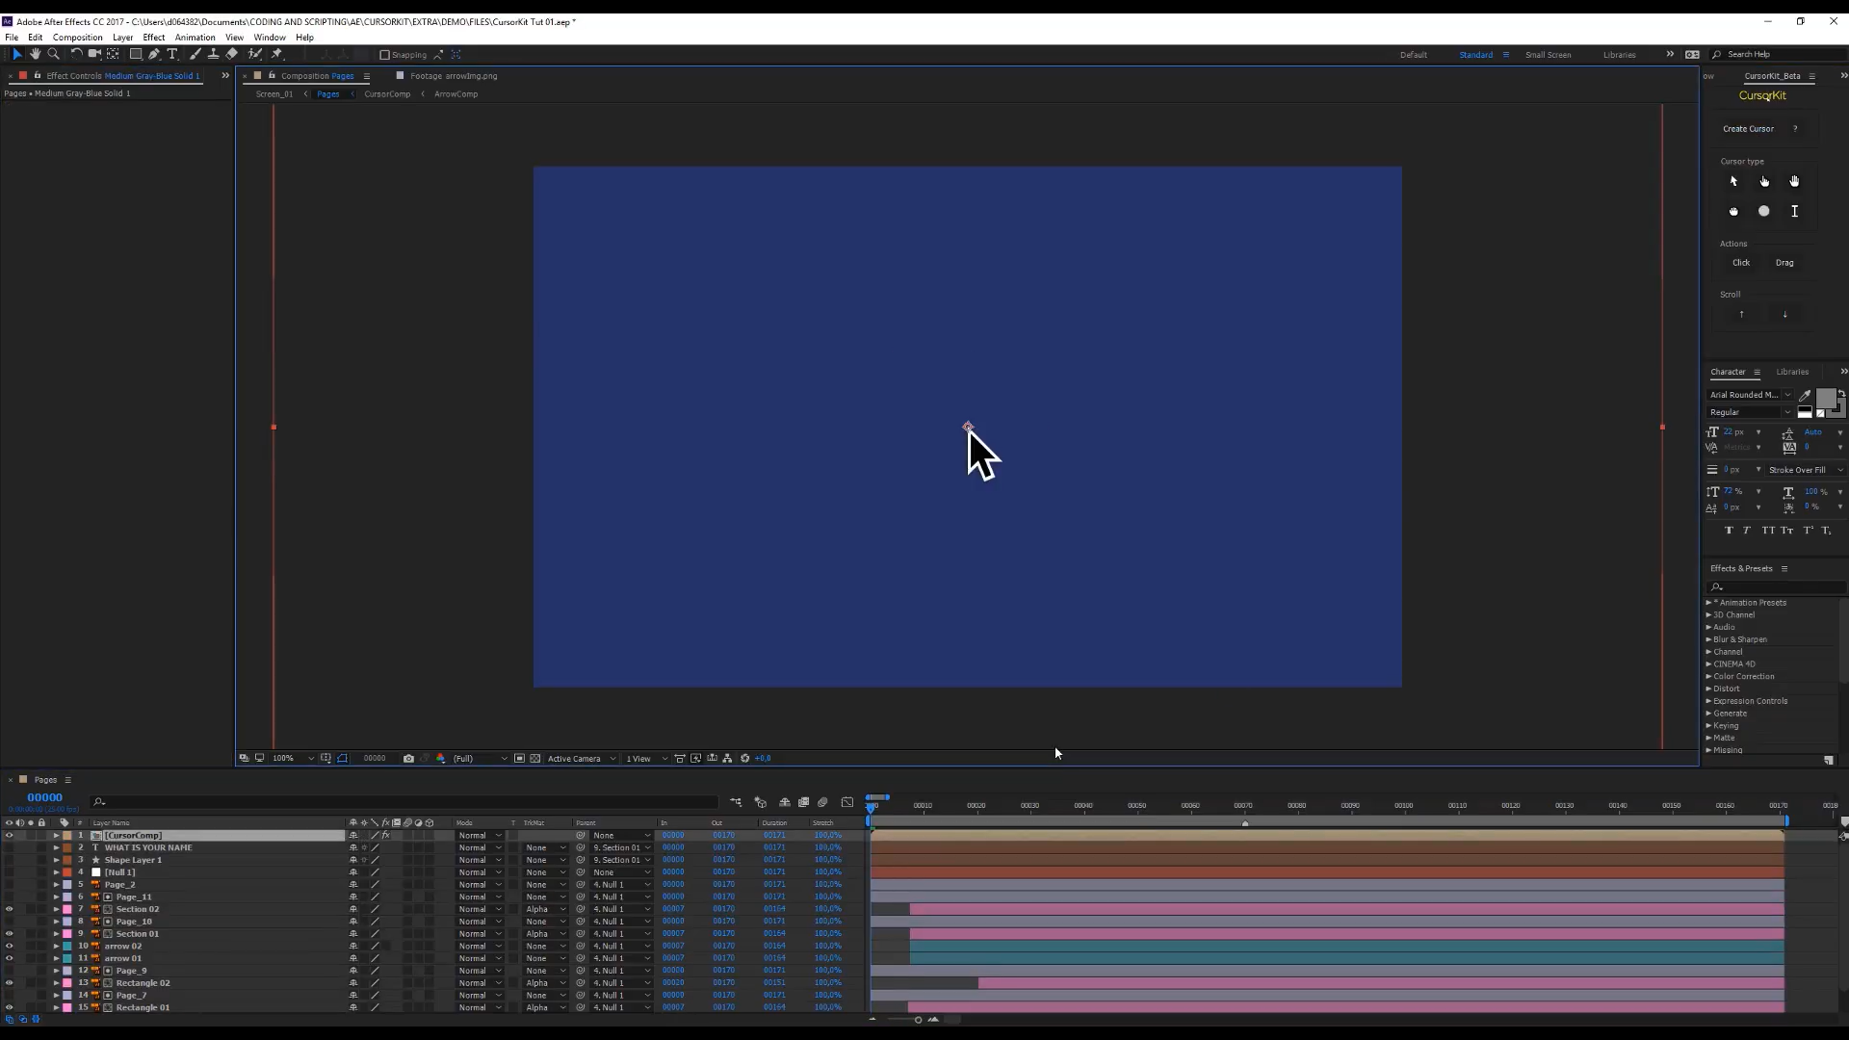This screenshot has width=1849, height=1040.
Task: Select the Brush tool
Action: [x=195, y=54]
